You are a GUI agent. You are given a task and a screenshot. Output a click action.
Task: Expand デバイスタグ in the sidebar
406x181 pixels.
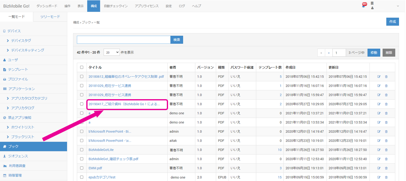21,40
